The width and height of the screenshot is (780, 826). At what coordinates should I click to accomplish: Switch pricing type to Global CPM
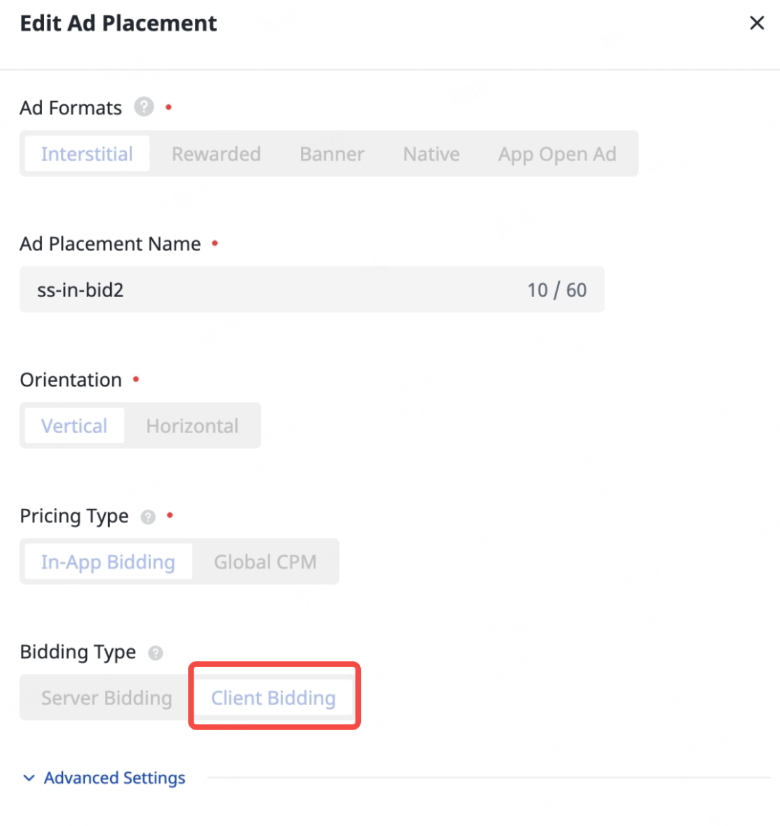(265, 562)
